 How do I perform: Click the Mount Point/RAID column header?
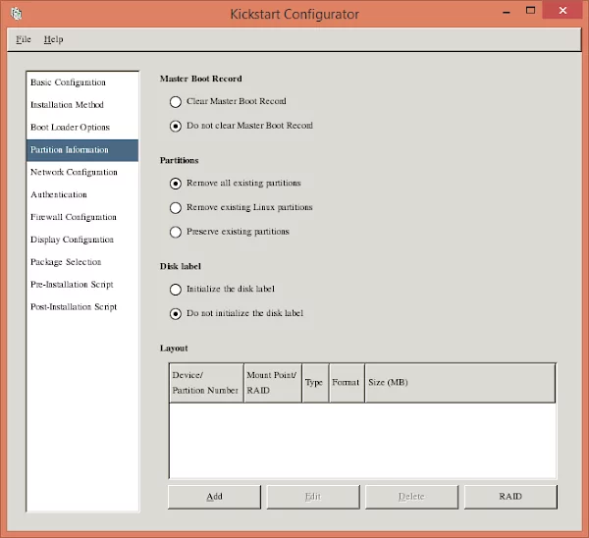[273, 383]
